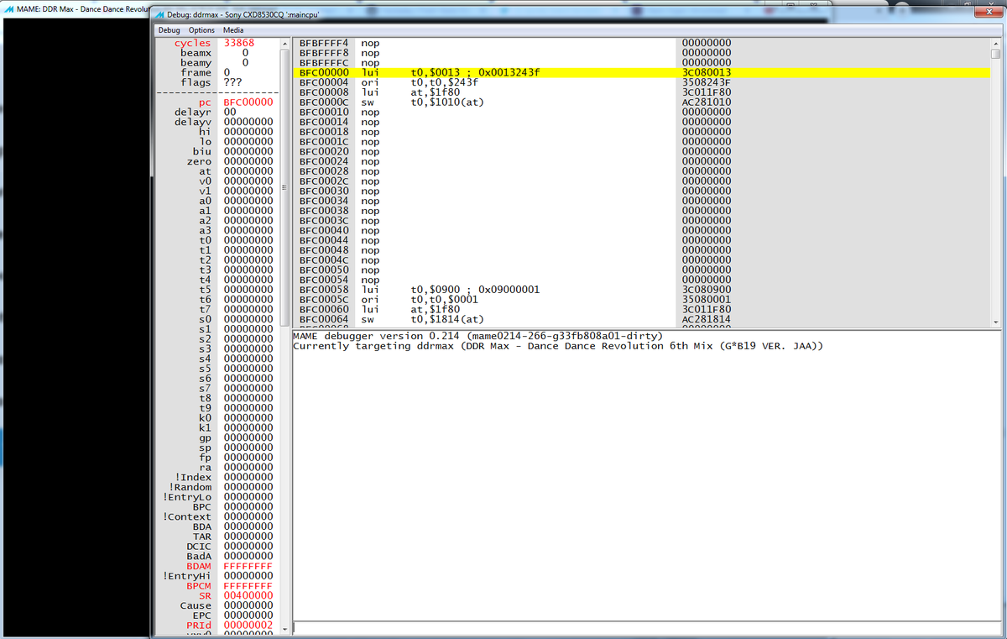Click the pc register value BFC00000
This screenshot has height=639, width=1007.
(x=248, y=102)
